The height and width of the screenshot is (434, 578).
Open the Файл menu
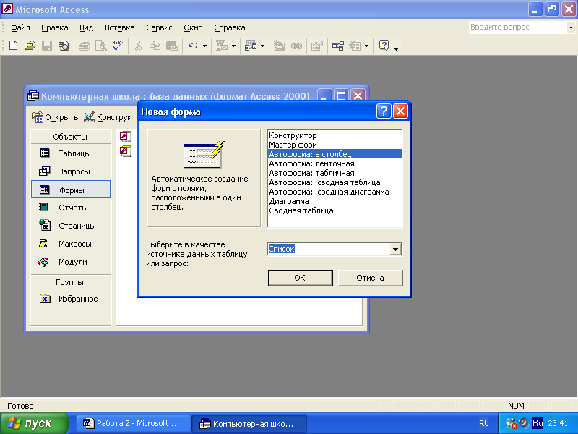click(x=20, y=27)
